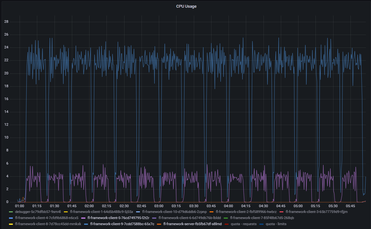The width and height of the screenshot is (371, 229).
Task: Open the CPU Usage panel title menu
Action: [186, 6]
